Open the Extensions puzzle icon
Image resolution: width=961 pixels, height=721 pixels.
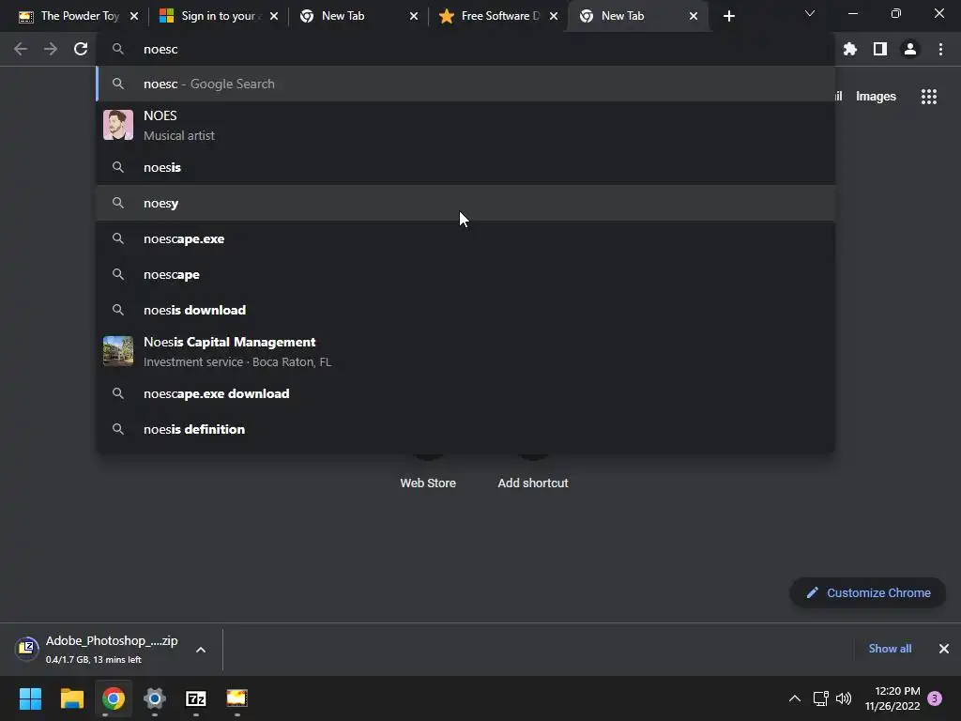(x=849, y=49)
